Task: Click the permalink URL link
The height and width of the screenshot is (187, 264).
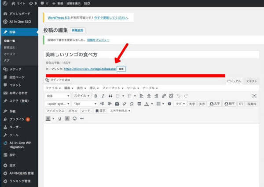Action: point(90,69)
